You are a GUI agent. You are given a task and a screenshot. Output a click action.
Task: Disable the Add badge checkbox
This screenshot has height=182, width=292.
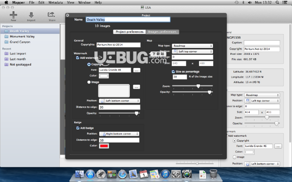coord(78,128)
